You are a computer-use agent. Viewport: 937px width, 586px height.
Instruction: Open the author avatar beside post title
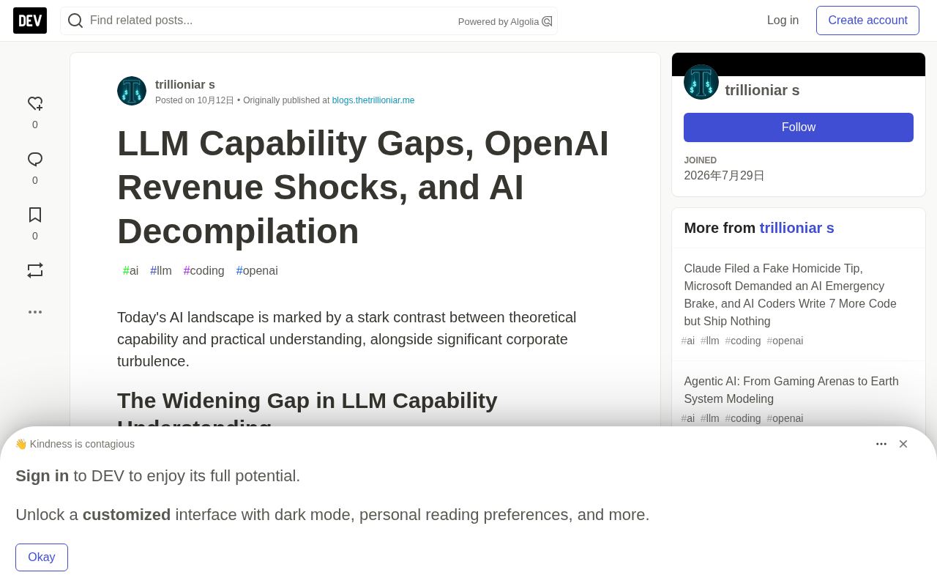132,91
